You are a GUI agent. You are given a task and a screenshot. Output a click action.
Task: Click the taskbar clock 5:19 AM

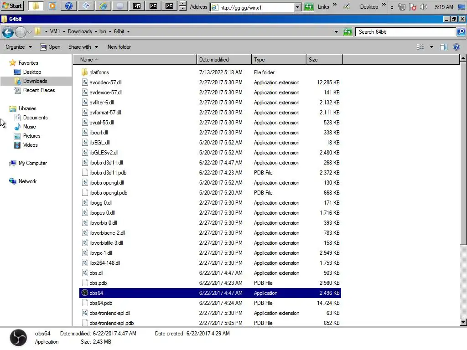click(x=444, y=7)
